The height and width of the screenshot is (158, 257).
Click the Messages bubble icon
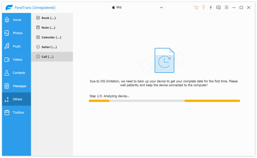pyautogui.click(x=7, y=86)
